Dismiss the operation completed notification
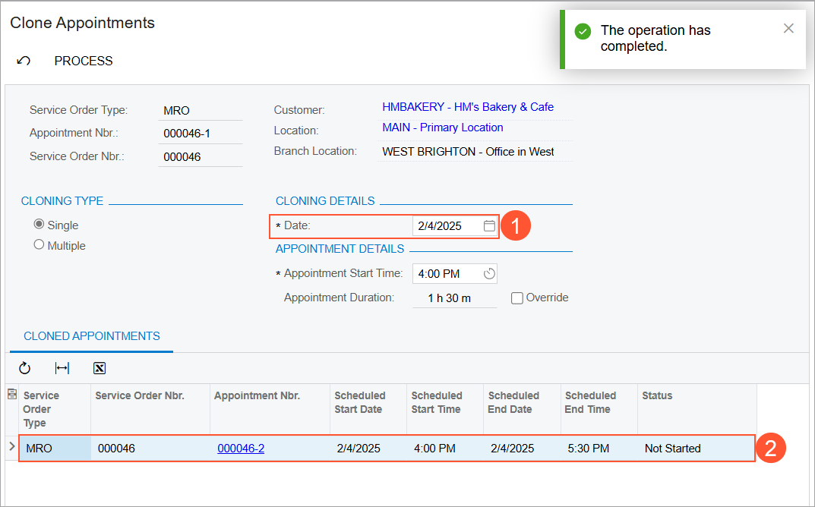The image size is (815, 507). click(788, 28)
